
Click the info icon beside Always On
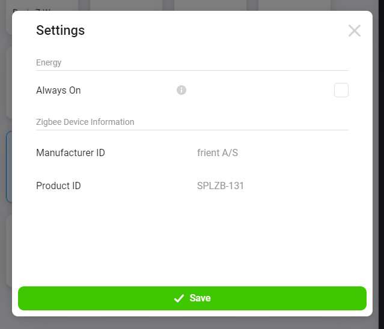coord(181,90)
